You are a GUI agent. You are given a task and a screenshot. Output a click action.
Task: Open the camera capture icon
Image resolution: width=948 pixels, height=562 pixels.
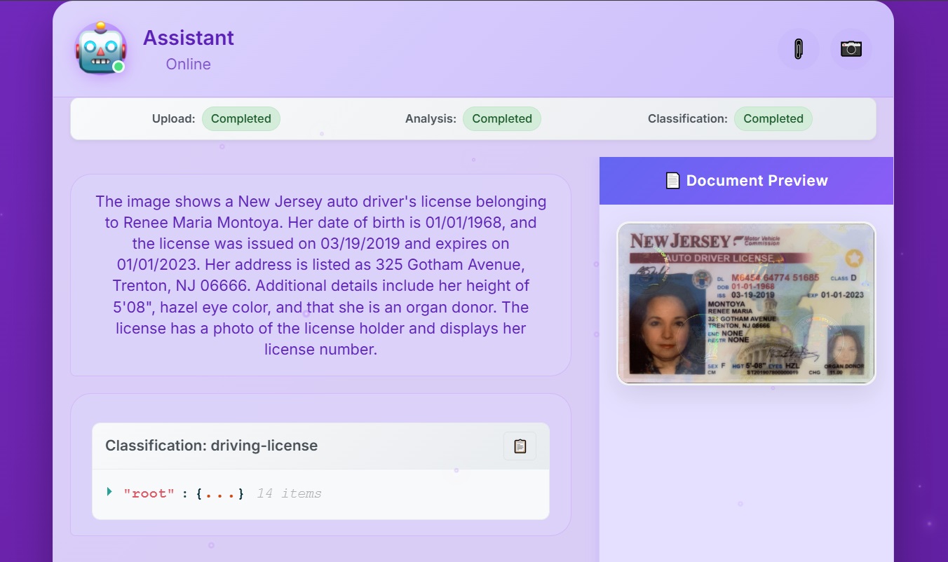(x=851, y=49)
